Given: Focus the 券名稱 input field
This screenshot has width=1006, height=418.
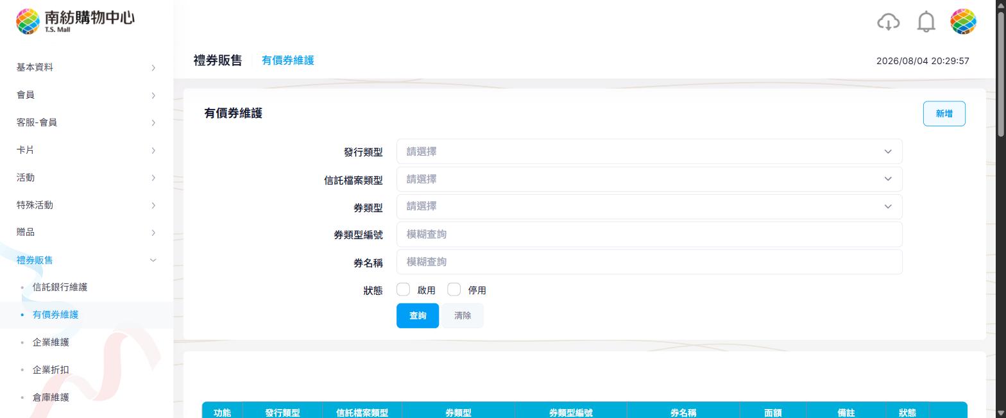Looking at the screenshot, I should point(649,262).
